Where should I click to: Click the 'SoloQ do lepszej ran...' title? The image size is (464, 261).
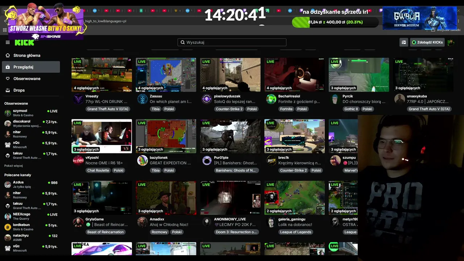click(235, 102)
